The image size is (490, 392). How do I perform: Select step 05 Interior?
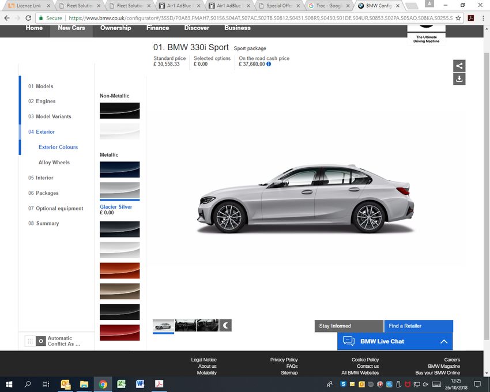point(40,178)
